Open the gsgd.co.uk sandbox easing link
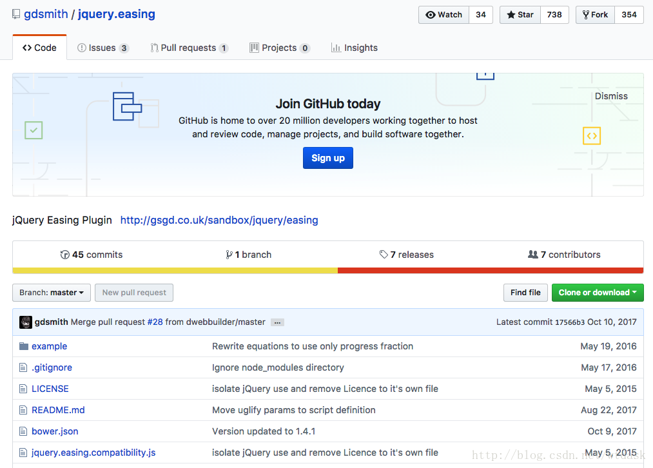The height and width of the screenshot is (468, 653). (219, 220)
